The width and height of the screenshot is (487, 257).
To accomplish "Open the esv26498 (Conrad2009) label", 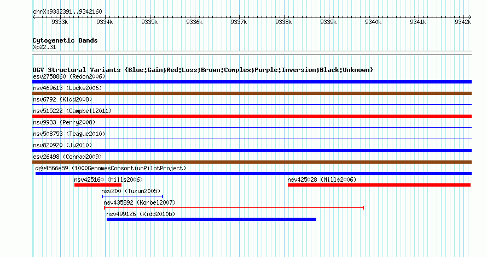I will (x=67, y=157).
